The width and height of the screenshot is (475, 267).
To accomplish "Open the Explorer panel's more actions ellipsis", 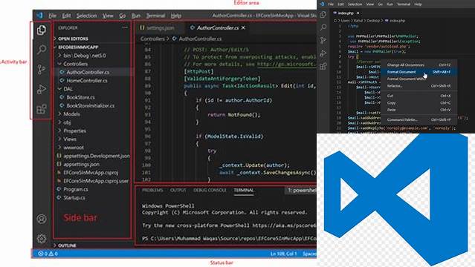I will click(x=124, y=27).
